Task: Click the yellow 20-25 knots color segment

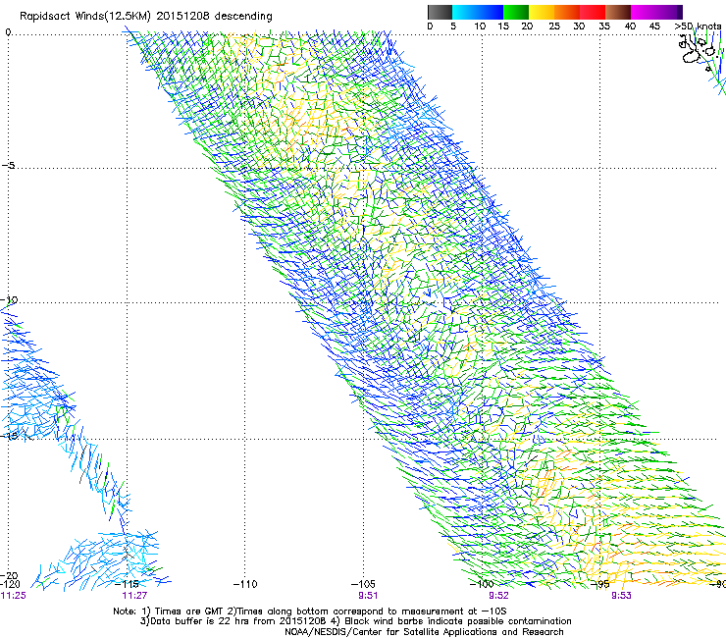Action: [x=542, y=12]
